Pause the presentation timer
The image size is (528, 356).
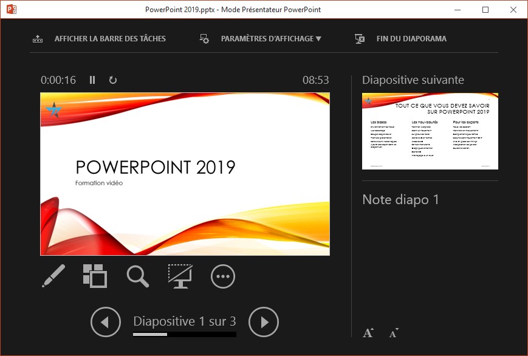tap(92, 80)
